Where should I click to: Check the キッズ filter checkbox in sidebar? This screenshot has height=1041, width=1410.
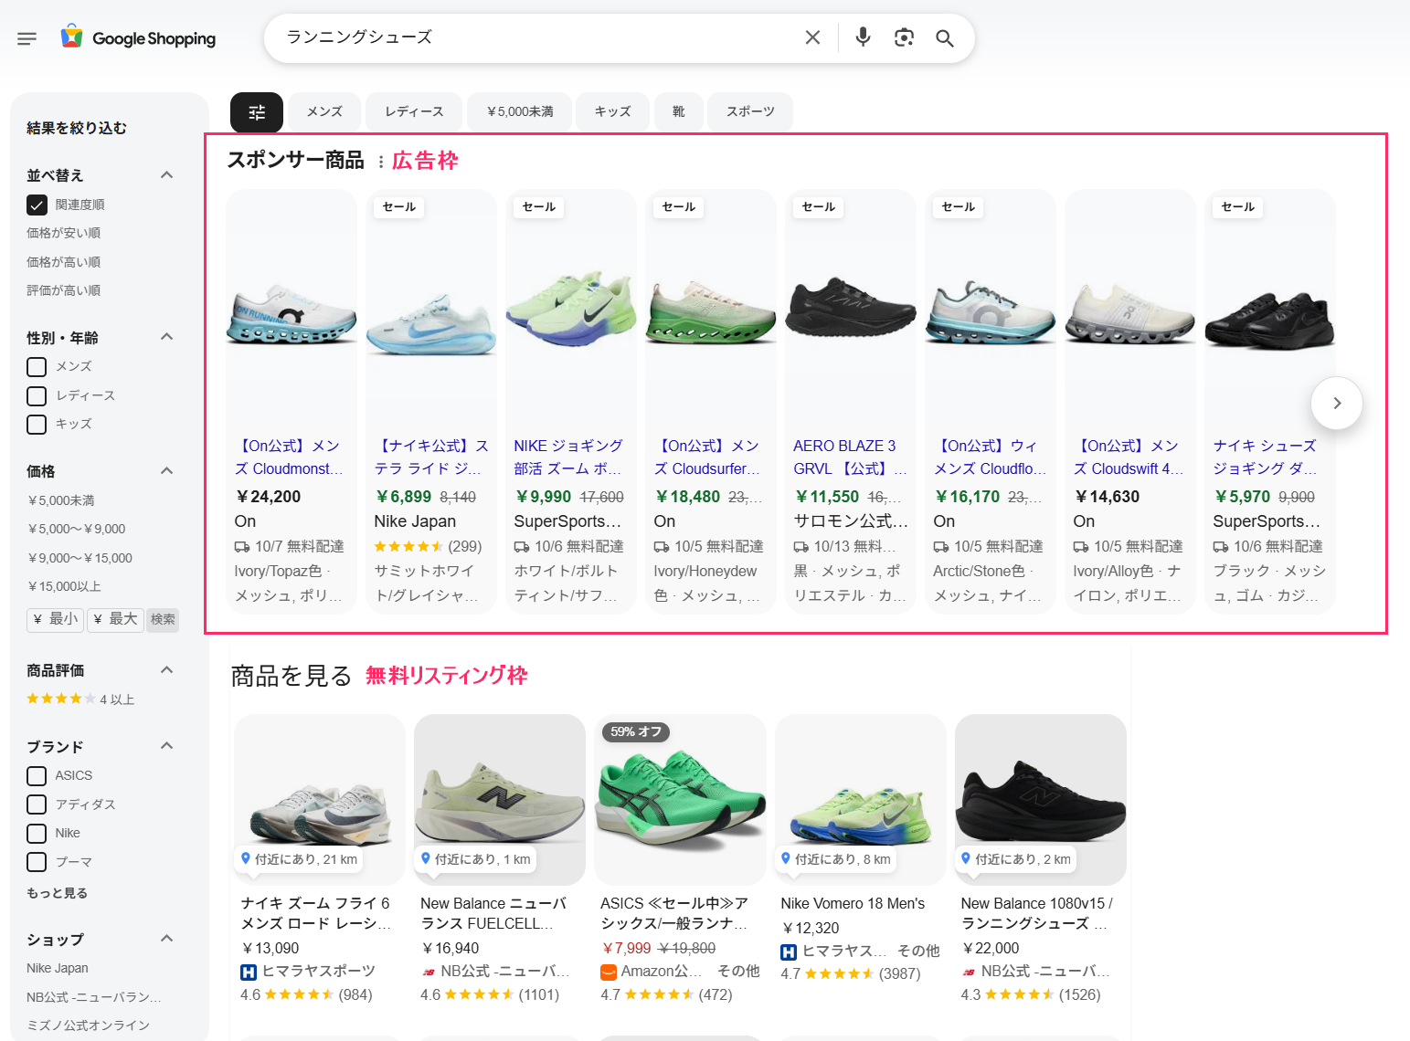pos(37,425)
